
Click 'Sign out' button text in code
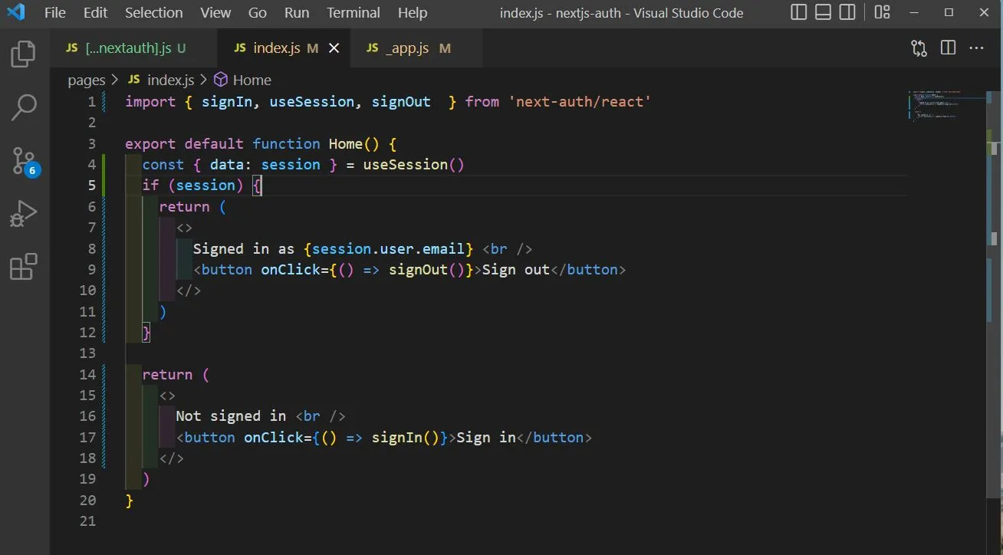(516, 270)
